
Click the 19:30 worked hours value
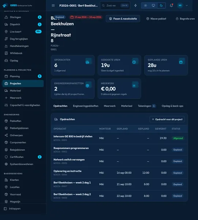coord(163,138)
